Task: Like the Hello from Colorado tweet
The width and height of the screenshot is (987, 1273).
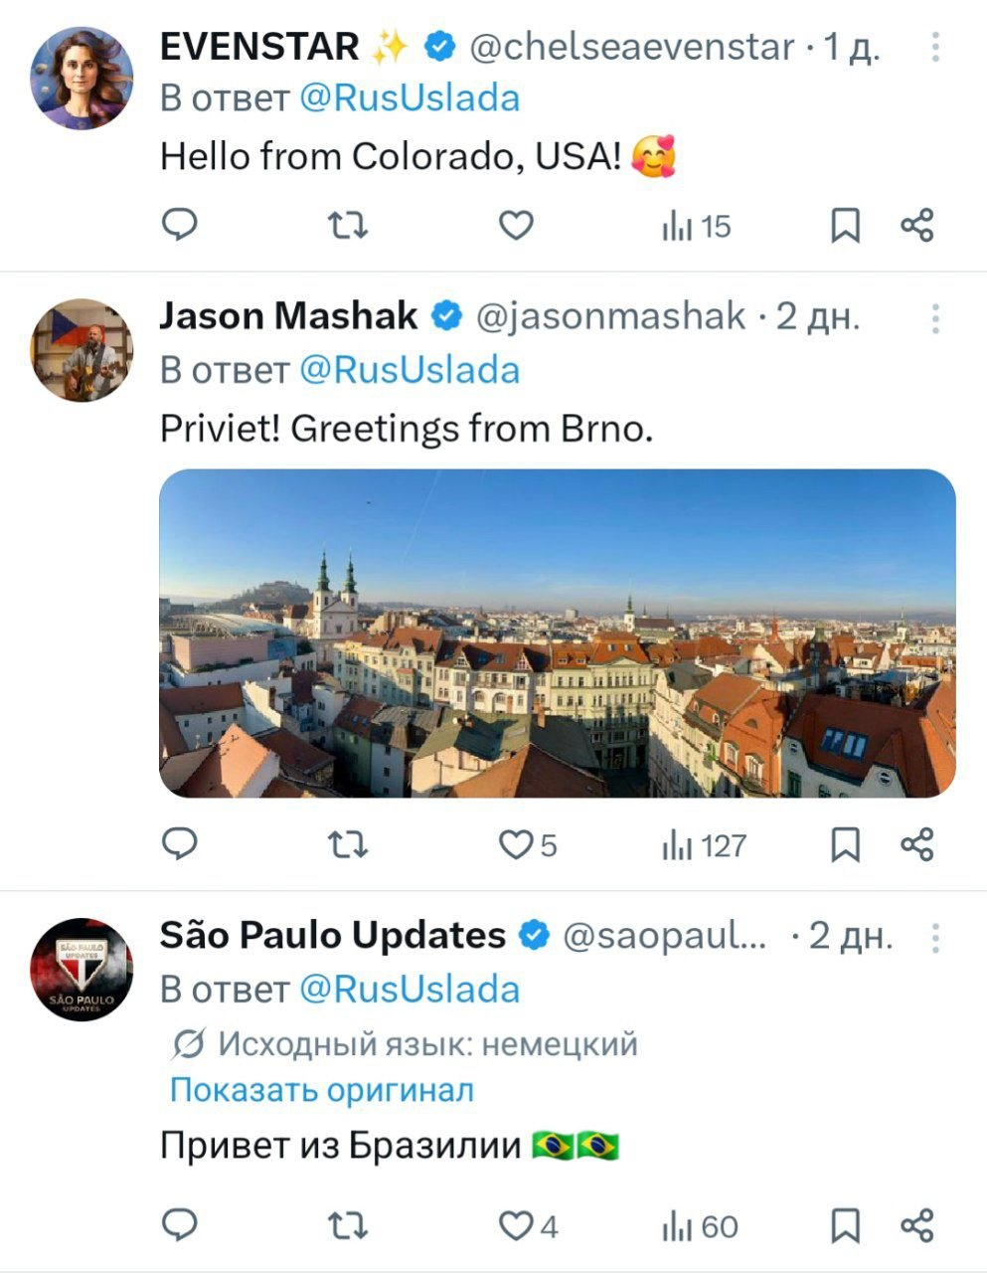Action: tap(516, 227)
